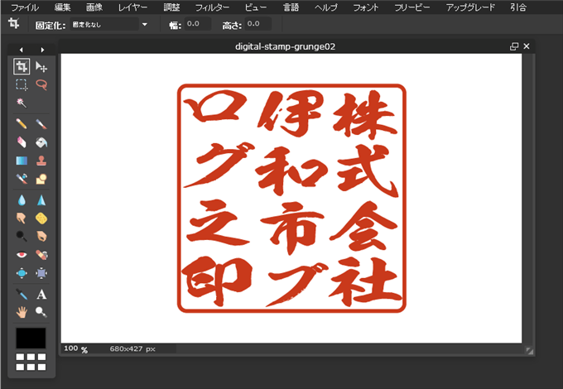Open the フィルター menu
563x389 pixels.
click(212, 7)
